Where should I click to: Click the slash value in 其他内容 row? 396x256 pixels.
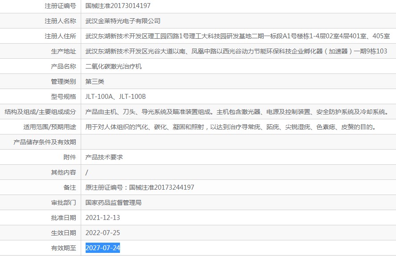(x=87, y=172)
